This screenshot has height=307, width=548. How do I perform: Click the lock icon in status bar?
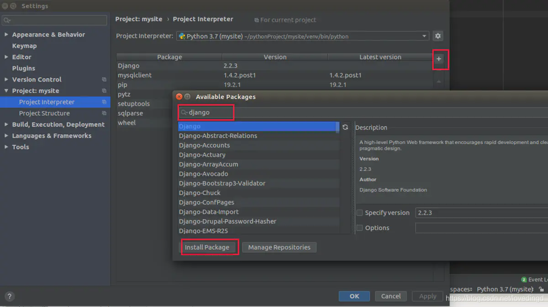pos(541,289)
